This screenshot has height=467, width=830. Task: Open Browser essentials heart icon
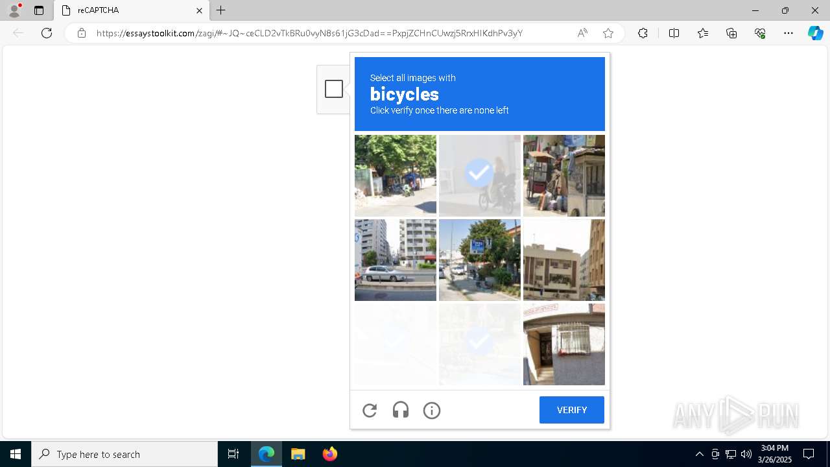760,33
